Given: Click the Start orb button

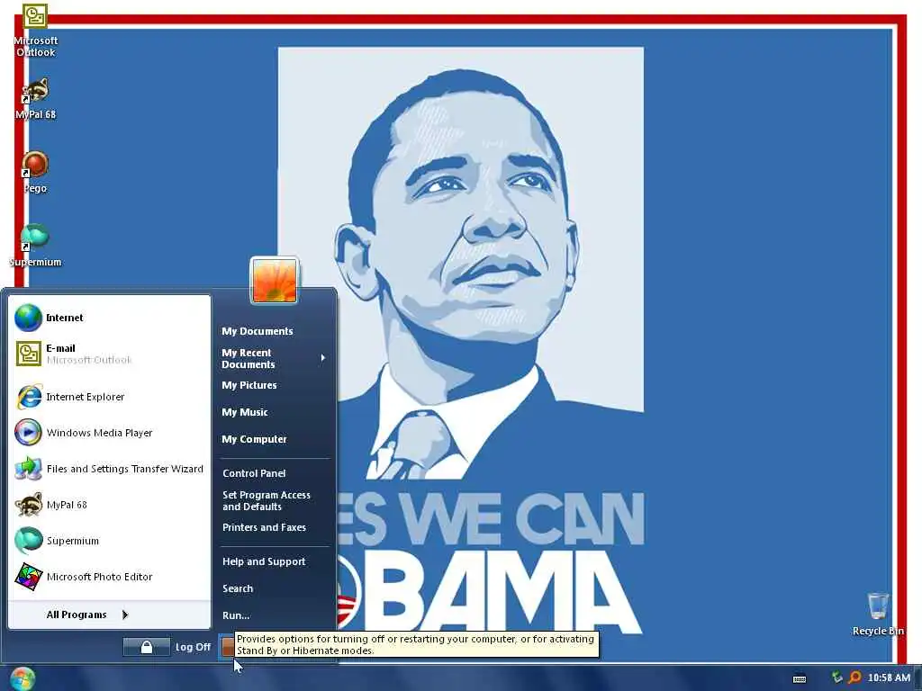Looking at the screenshot, I should [x=23, y=678].
